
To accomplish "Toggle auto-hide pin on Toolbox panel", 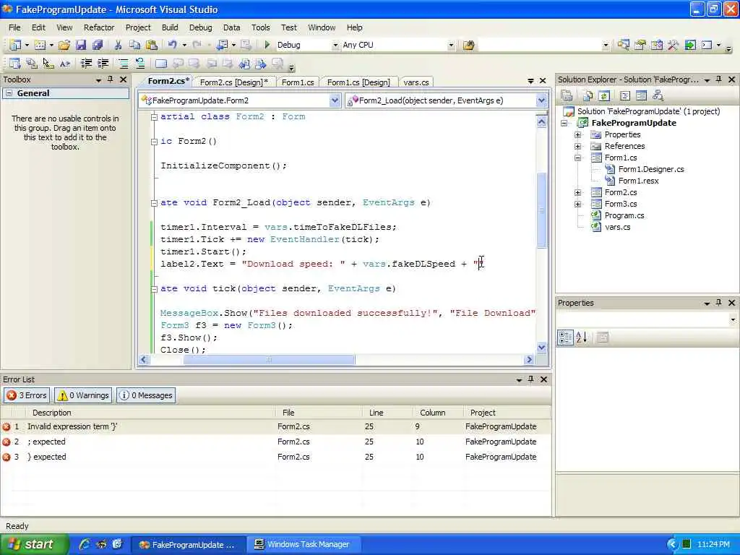I will [110, 79].
